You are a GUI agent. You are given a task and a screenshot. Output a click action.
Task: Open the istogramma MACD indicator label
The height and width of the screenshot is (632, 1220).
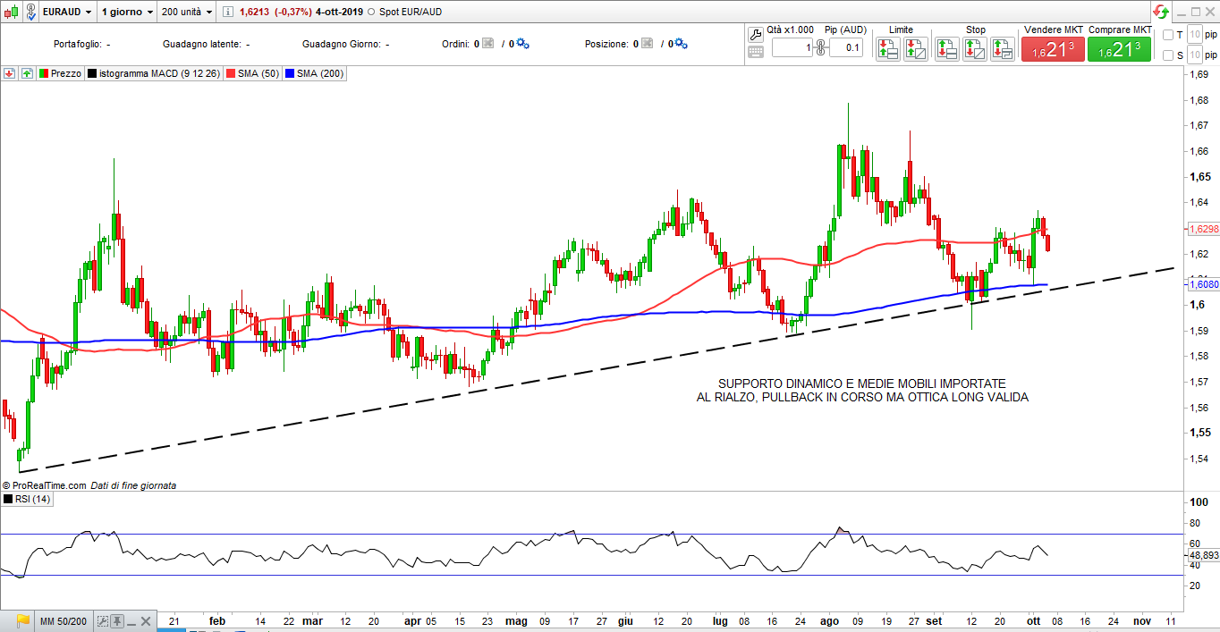(154, 73)
